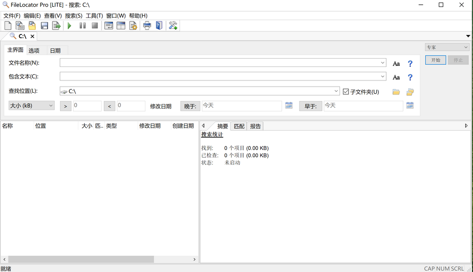Click the 开始 button
The height and width of the screenshot is (272, 473).
point(435,60)
